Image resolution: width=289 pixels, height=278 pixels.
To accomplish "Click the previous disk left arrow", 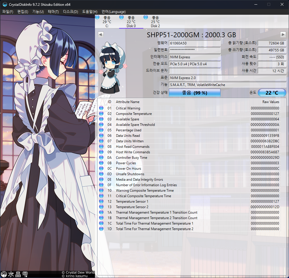I will 101,34.
